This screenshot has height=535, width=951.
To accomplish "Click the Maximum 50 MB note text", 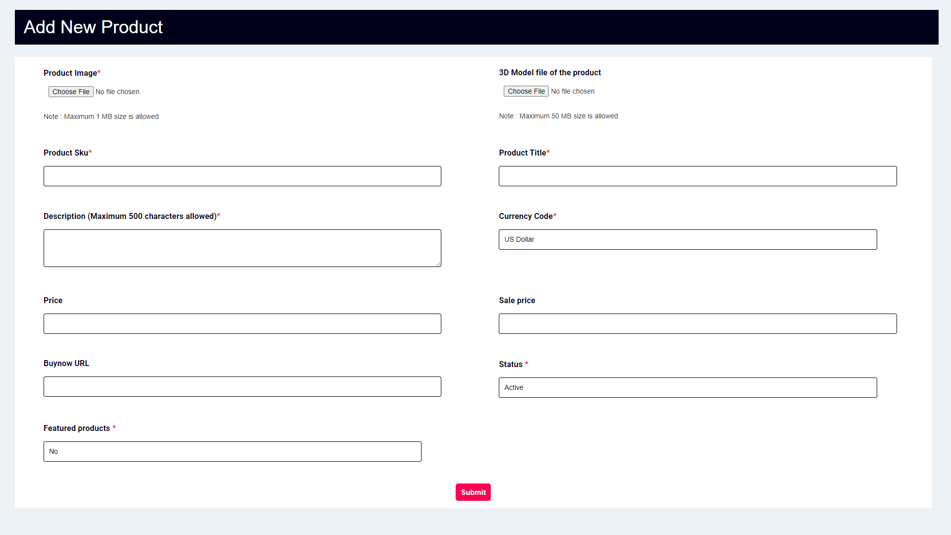I will coord(558,116).
